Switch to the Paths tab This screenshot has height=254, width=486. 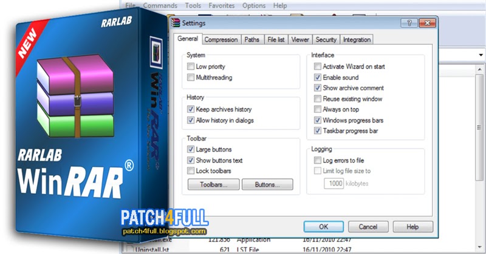click(x=252, y=39)
